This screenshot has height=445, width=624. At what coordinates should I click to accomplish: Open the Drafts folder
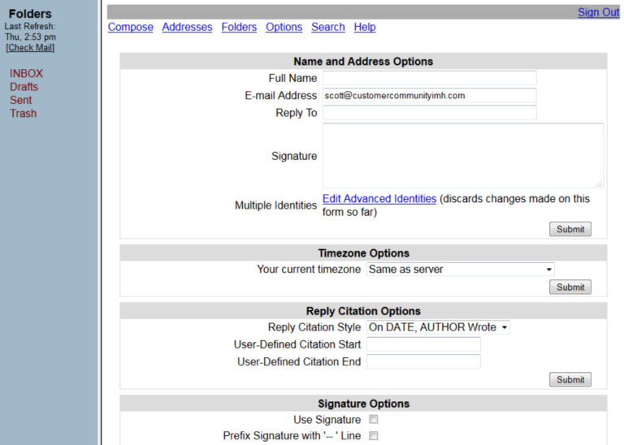(24, 87)
